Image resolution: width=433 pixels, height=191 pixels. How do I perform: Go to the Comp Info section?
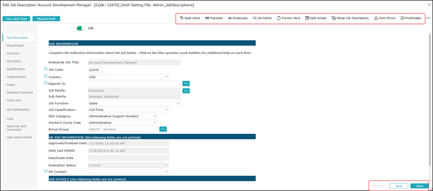[x=13, y=101]
